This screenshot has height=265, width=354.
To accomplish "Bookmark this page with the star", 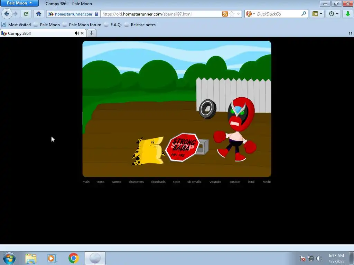I will click(232, 14).
